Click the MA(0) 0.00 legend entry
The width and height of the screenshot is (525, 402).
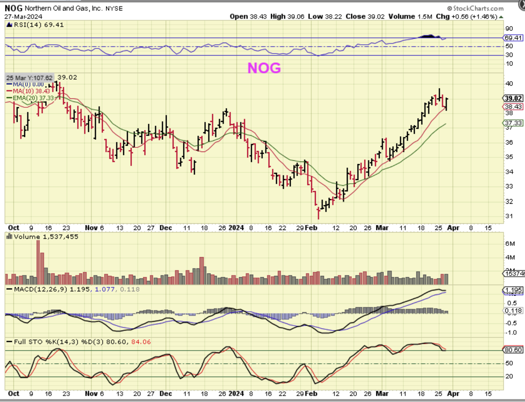tap(28, 84)
